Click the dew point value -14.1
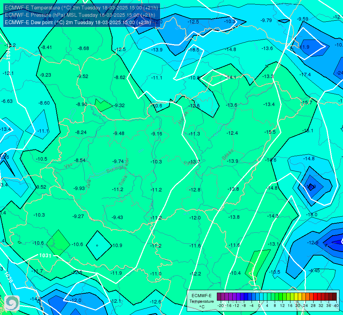Viewport: 343px width, 315px height. pos(231,77)
